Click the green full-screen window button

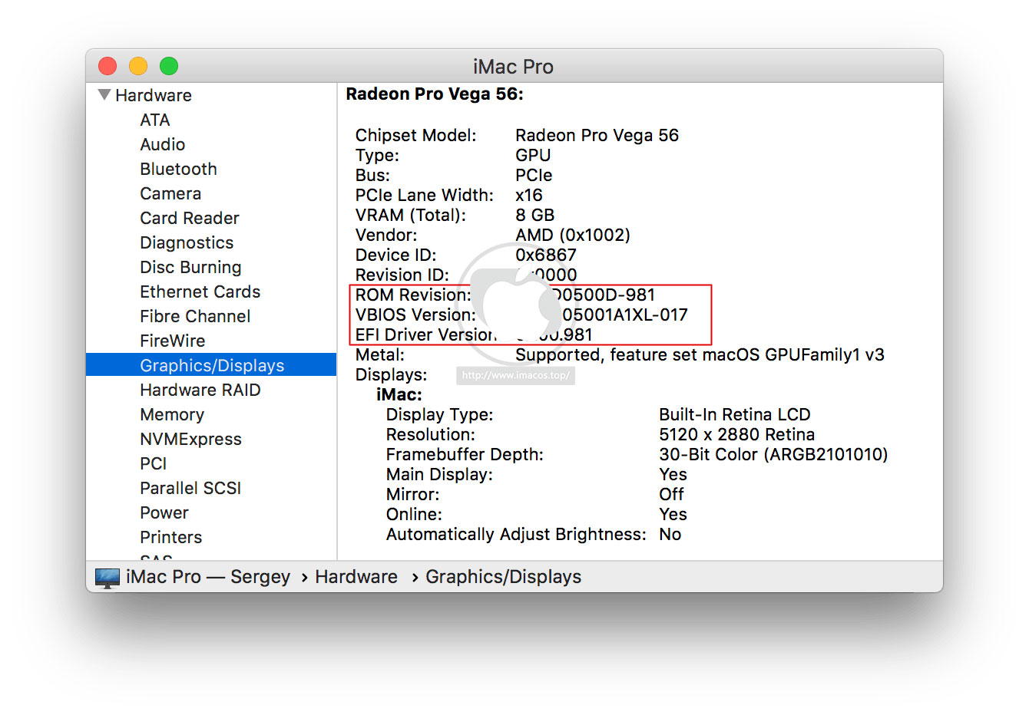[169, 67]
